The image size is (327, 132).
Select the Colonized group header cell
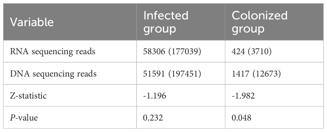274,22
